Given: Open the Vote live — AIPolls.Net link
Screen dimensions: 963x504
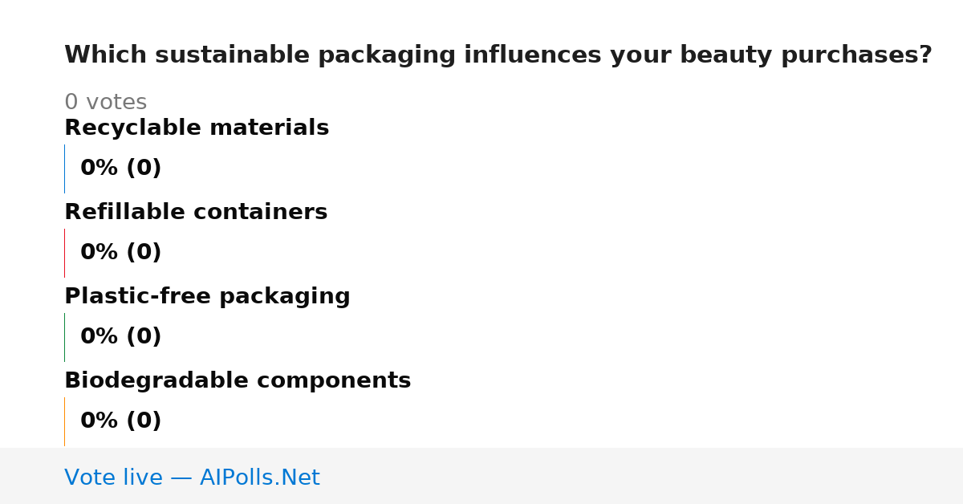Looking at the screenshot, I should tap(192, 478).
